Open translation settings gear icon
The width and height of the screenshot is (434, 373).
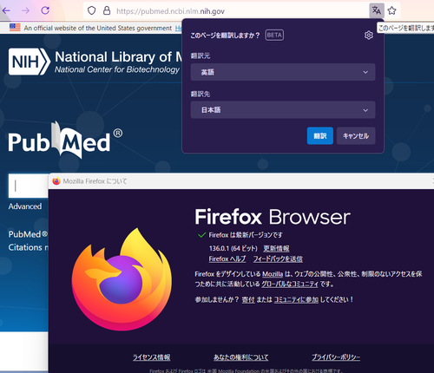tap(369, 36)
